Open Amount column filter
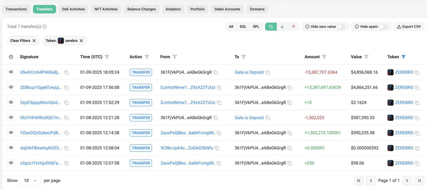This screenshot has height=189, width=427. [324, 57]
